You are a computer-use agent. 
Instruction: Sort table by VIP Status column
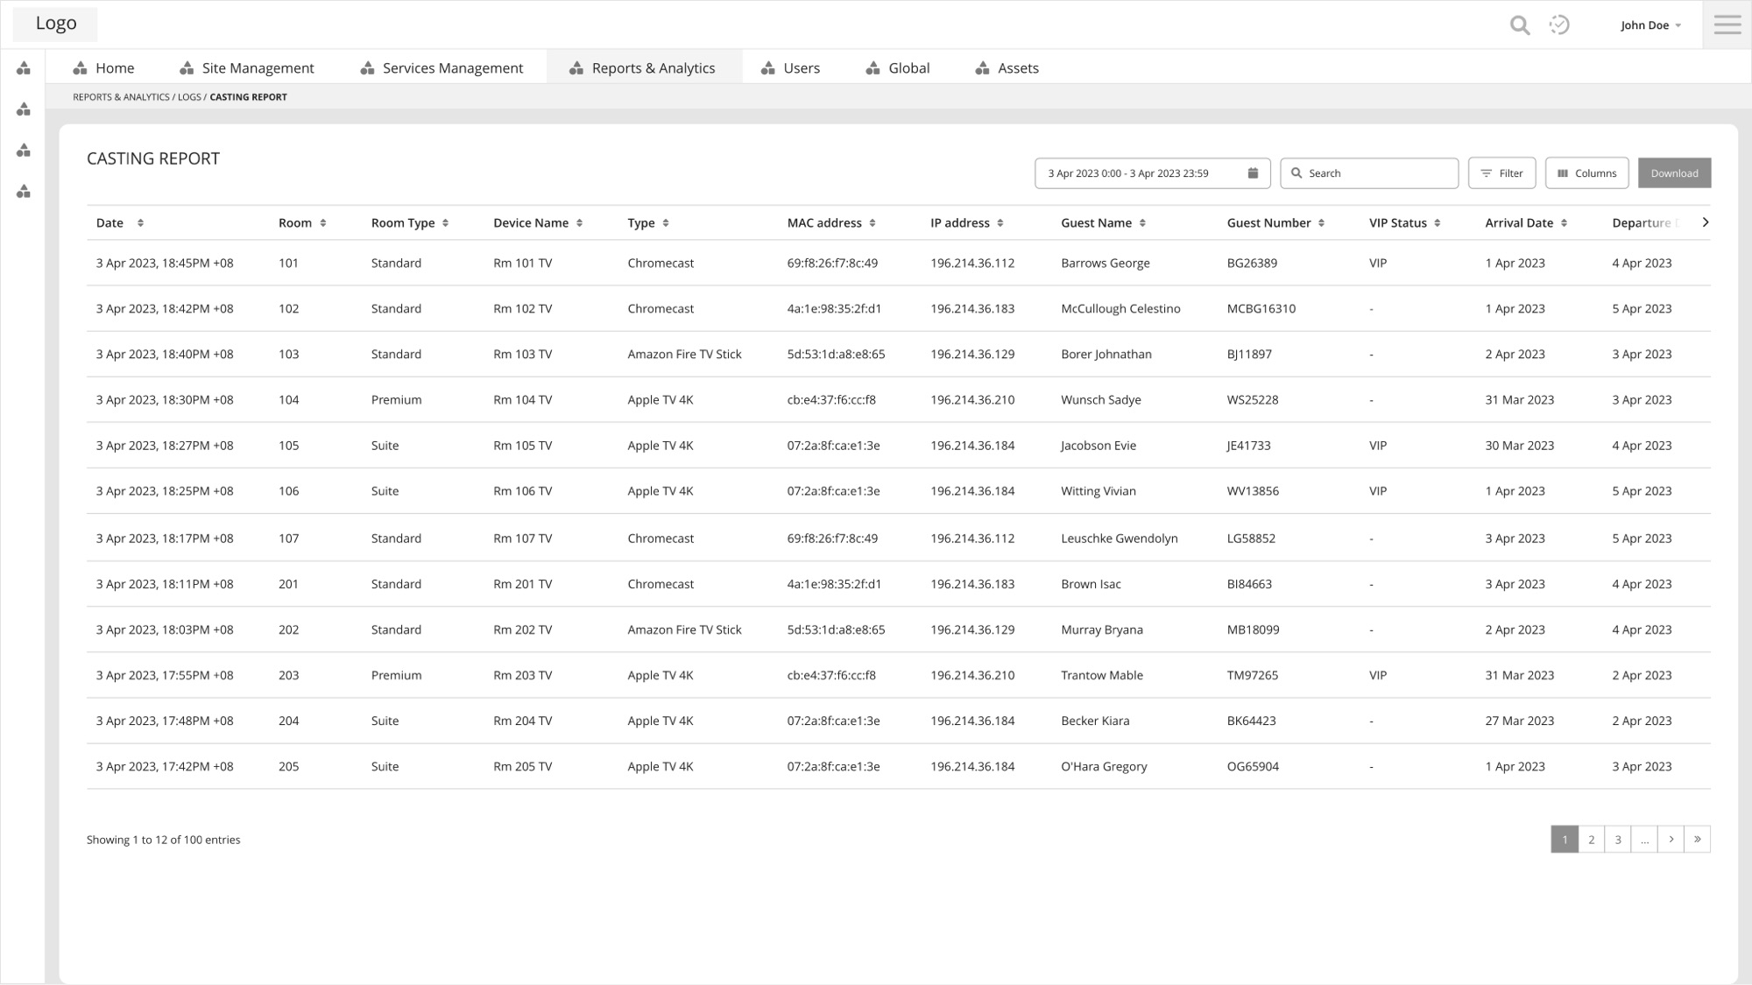1438,223
